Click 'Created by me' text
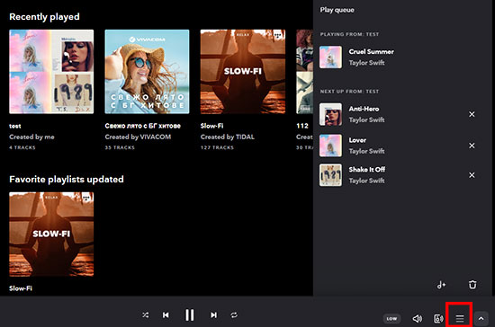This screenshot has height=327, width=495. (x=31, y=137)
